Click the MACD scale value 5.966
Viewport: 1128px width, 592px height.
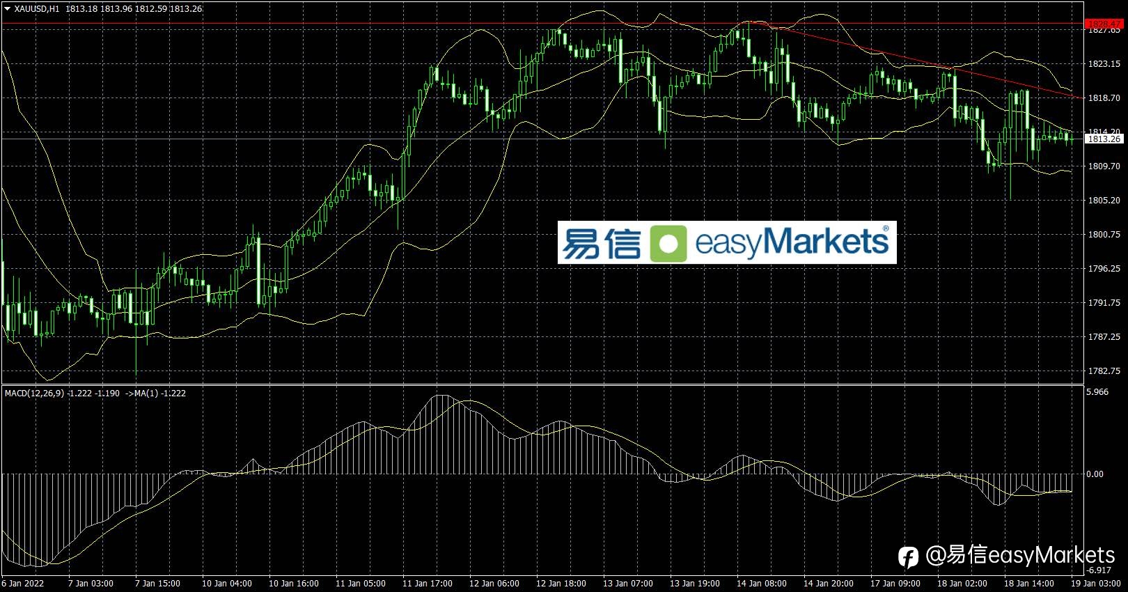[x=1097, y=392]
